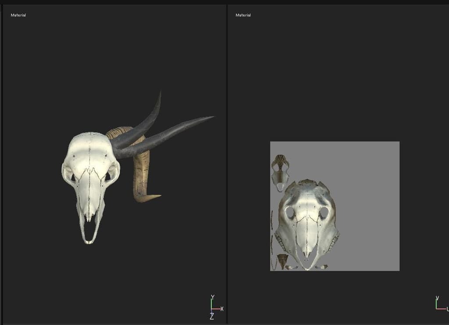
Task: Select the small underside skull UV island
Action: [x=280, y=172]
